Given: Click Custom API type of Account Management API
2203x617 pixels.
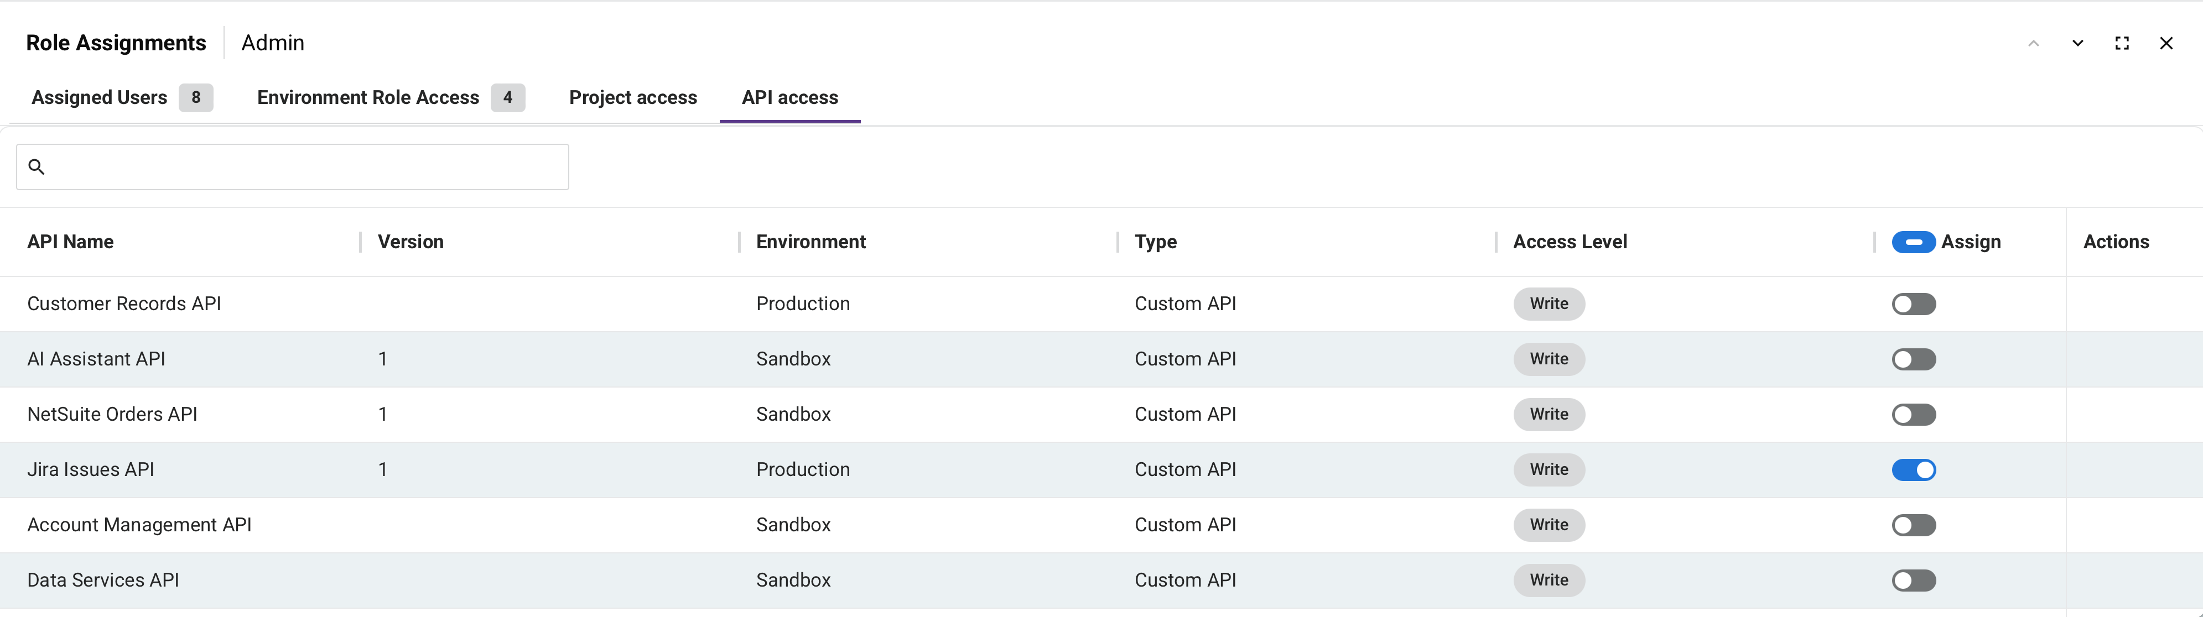Looking at the screenshot, I should (1185, 525).
